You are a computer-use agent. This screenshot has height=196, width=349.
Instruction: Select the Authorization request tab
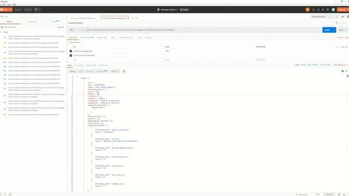click(87, 38)
